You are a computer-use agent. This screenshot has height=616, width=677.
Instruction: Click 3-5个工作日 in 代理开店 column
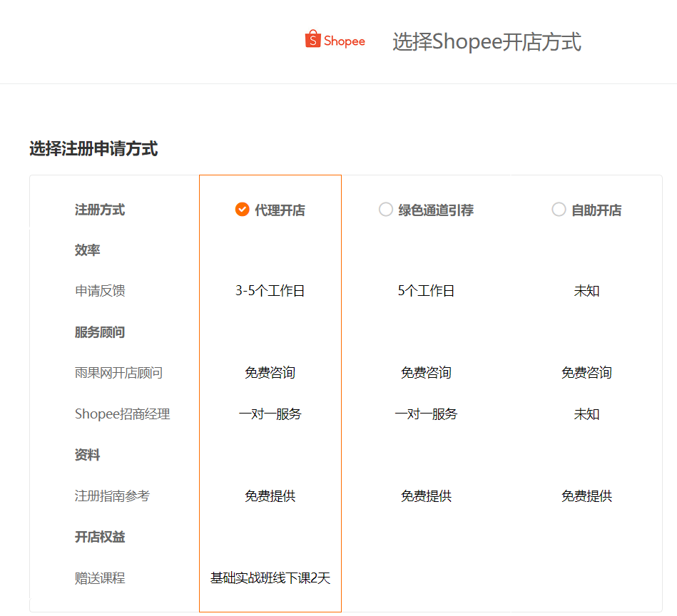pos(270,291)
